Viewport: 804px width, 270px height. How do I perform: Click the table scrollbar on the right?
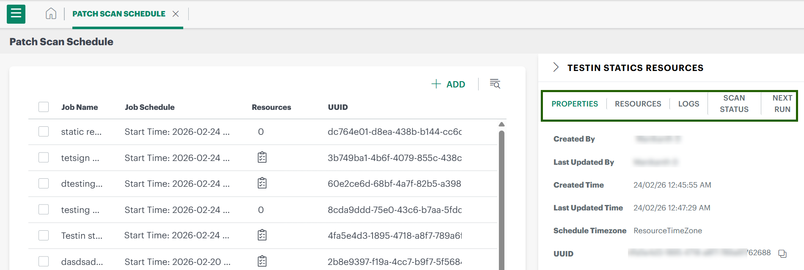[x=501, y=190]
